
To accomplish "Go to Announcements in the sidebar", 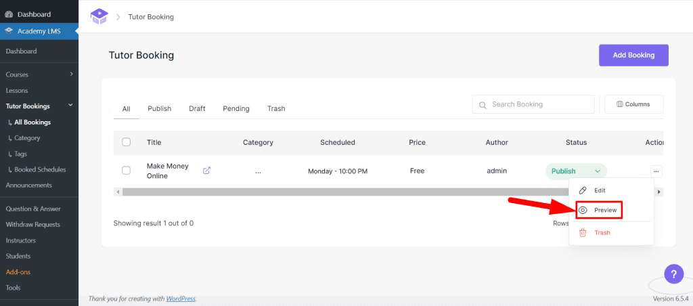I will 28,185.
